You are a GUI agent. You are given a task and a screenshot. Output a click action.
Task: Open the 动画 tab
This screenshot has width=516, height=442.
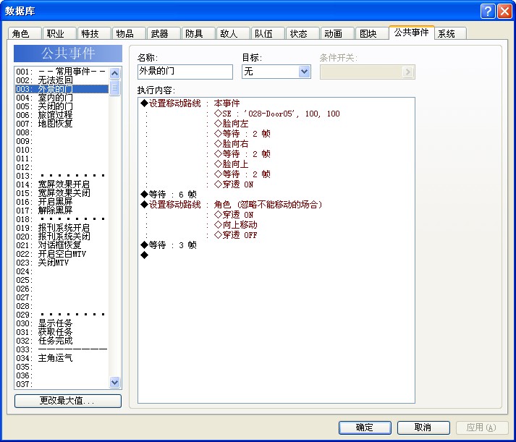coord(337,33)
